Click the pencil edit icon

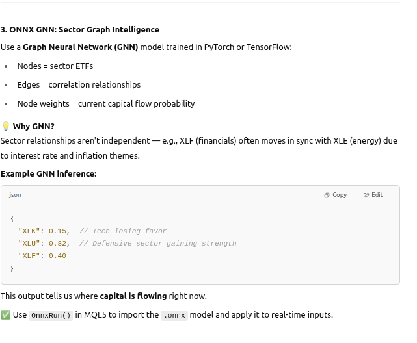(367, 195)
